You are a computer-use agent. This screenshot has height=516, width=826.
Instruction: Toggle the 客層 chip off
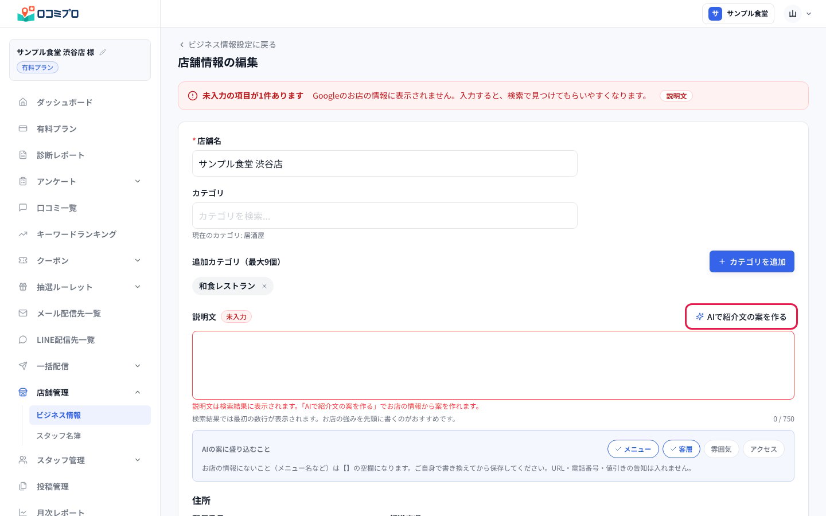click(681, 449)
